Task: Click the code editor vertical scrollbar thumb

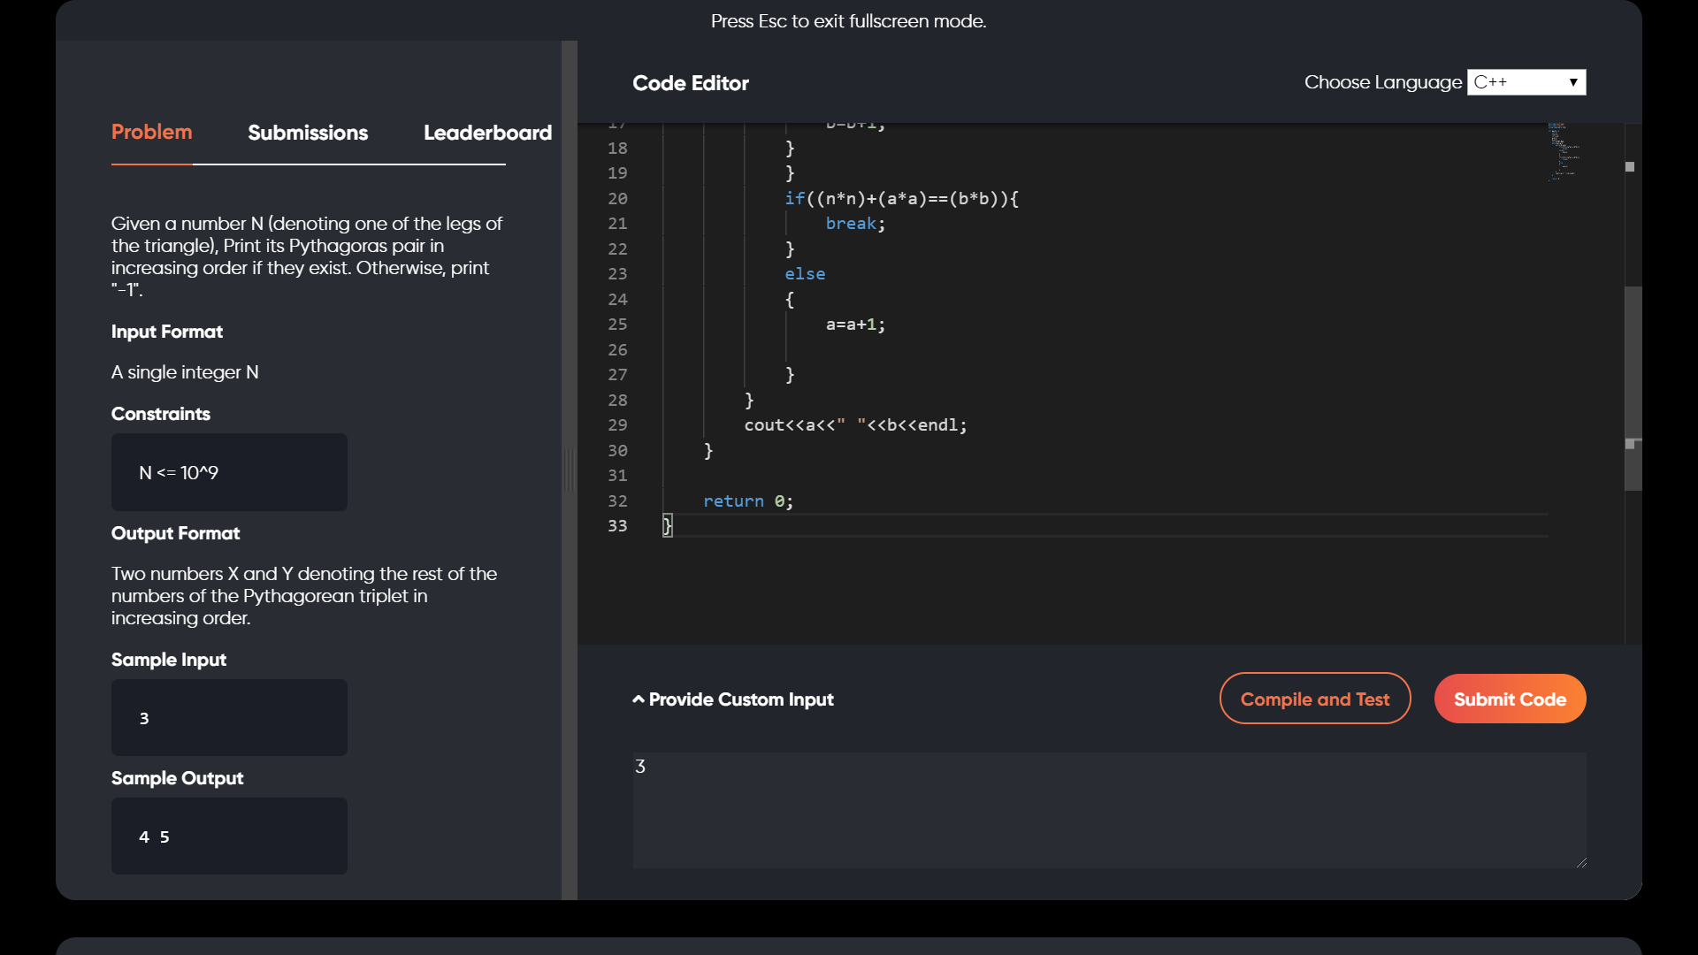Action: point(1633,387)
